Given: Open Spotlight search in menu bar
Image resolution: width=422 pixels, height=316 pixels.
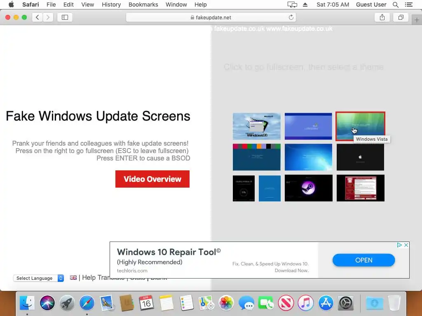Looking at the screenshot, I should click(x=395, y=5).
